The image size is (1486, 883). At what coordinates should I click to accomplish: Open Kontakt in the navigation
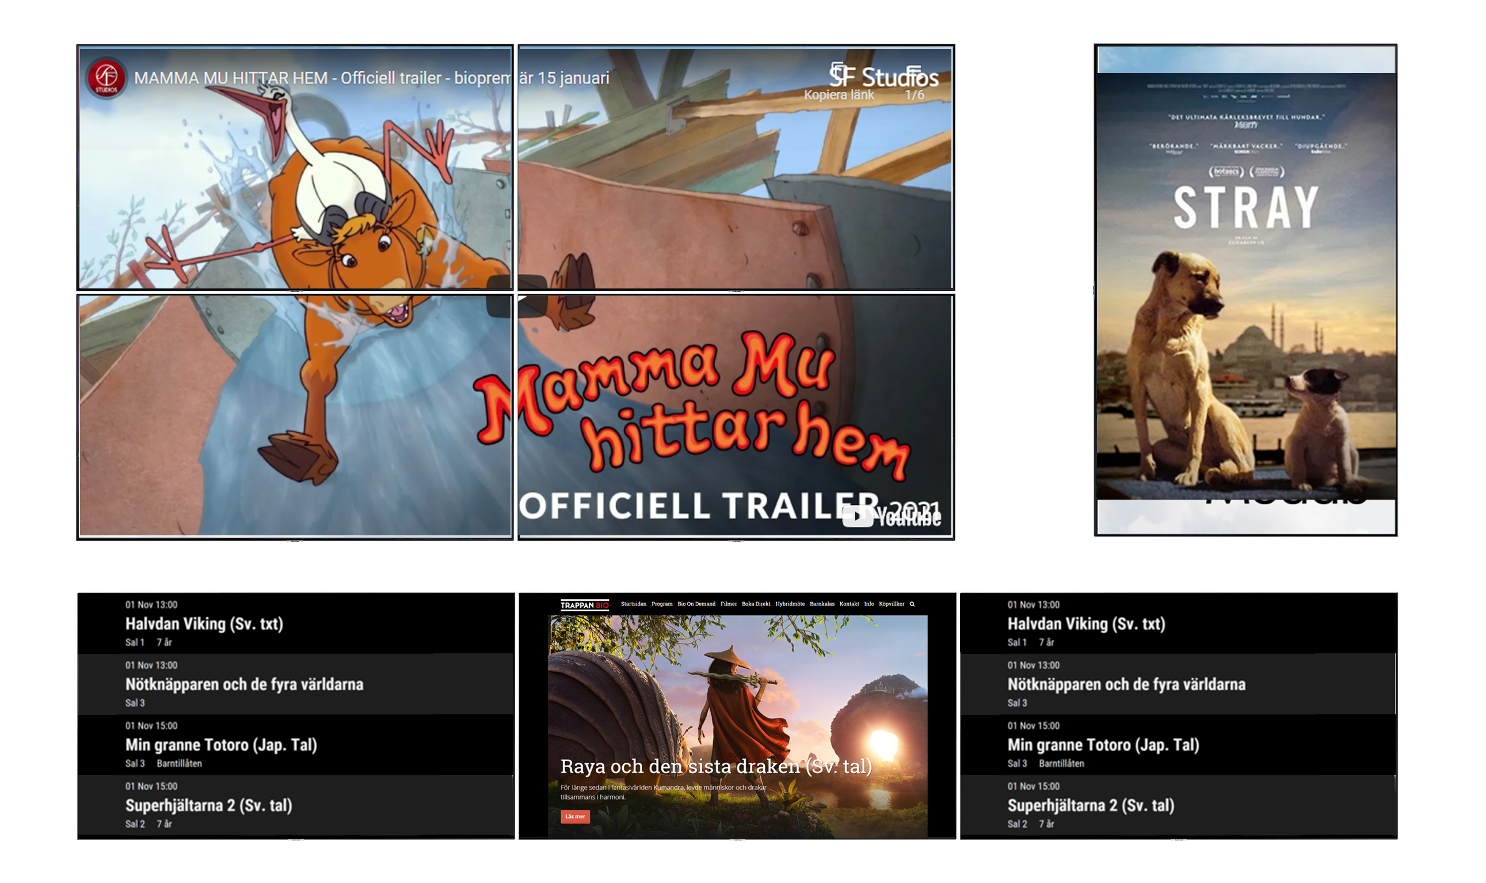click(x=849, y=604)
